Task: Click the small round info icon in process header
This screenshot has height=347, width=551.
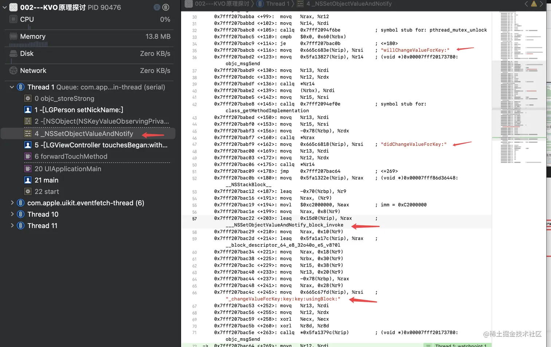Action: pyautogui.click(x=157, y=7)
